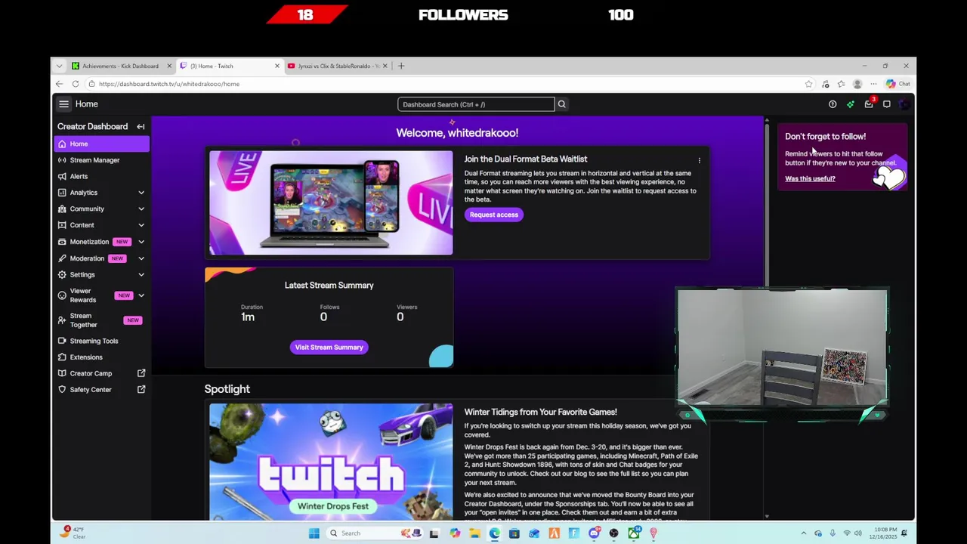Open Alerts in the sidebar
The height and width of the screenshot is (544, 967).
click(x=101, y=176)
